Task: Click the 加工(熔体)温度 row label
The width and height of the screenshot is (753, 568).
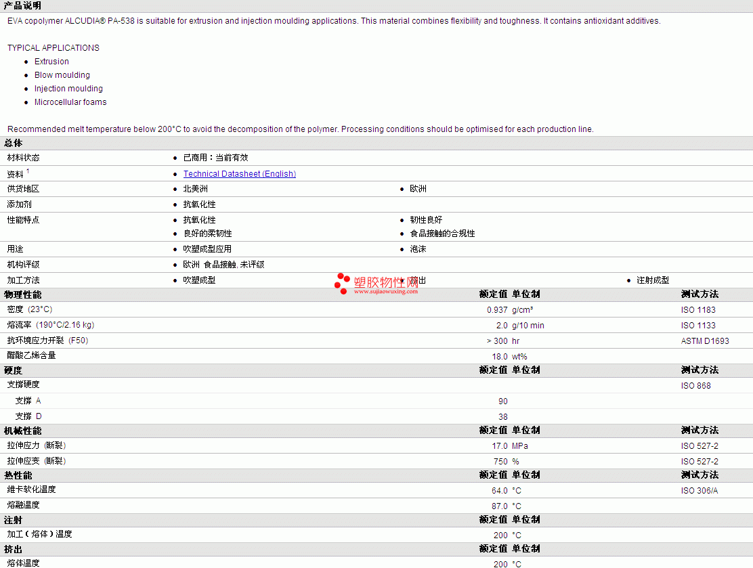Action: pyautogui.click(x=39, y=534)
